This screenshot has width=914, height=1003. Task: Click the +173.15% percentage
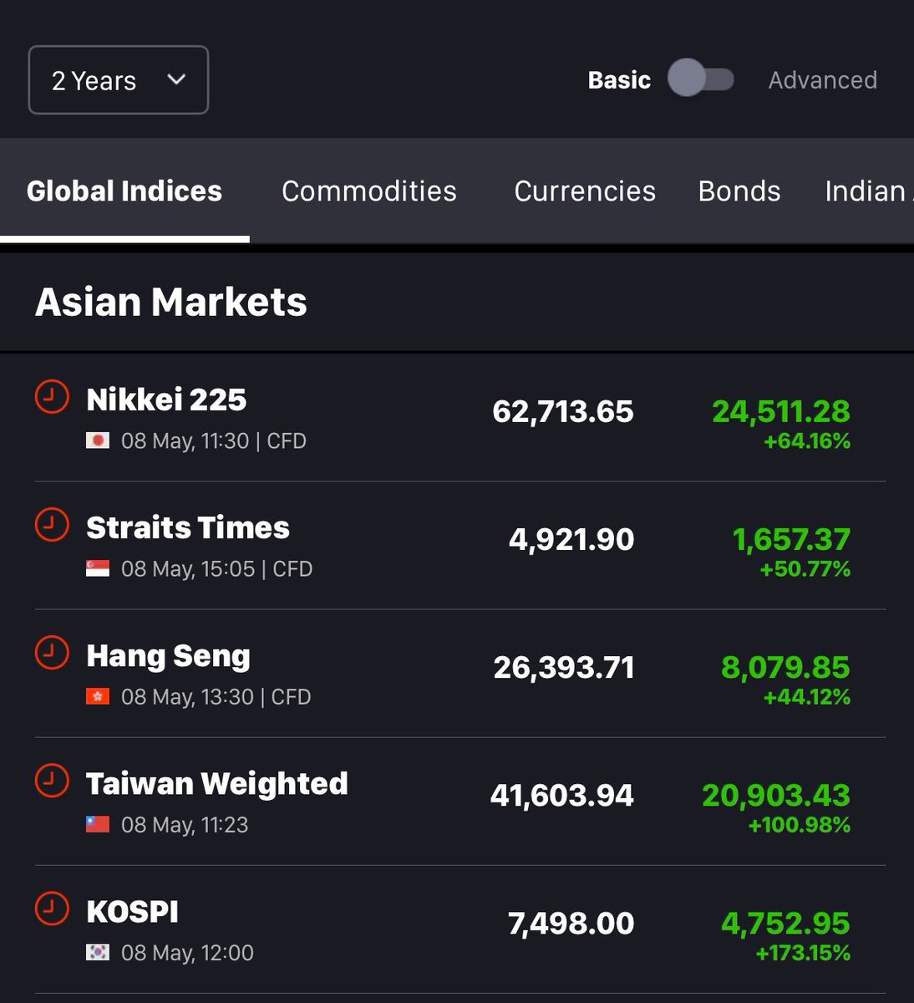pyautogui.click(x=803, y=952)
